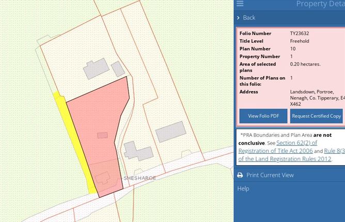Select Print Current View option
Screen dimensions: 345x222
click(x=270, y=175)
